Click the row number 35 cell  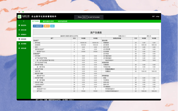(x=136, y=71)
